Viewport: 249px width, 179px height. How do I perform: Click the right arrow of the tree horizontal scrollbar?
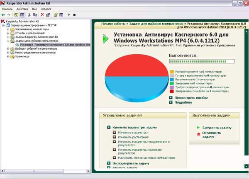pos(88,171)
